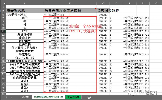Select column C header

pyautogui.click(x=103, y=4)
